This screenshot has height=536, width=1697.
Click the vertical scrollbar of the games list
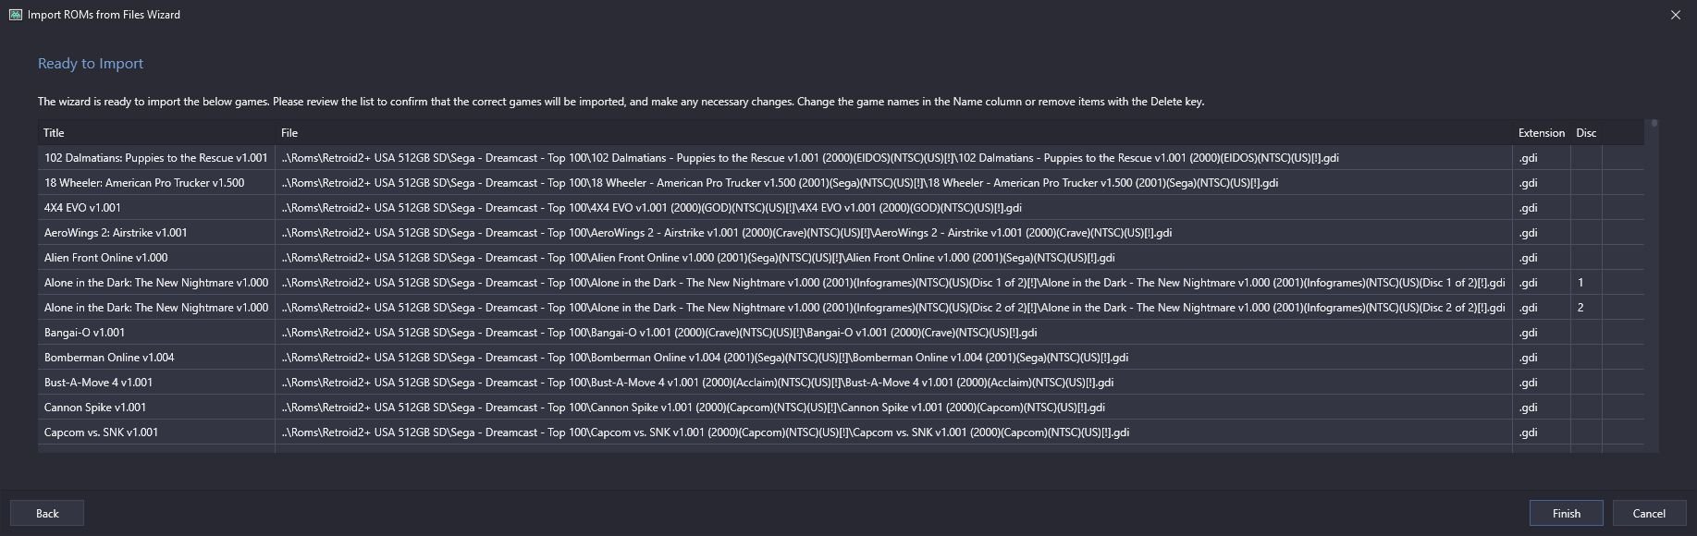pyautogui.click(x=1654, y=286)
